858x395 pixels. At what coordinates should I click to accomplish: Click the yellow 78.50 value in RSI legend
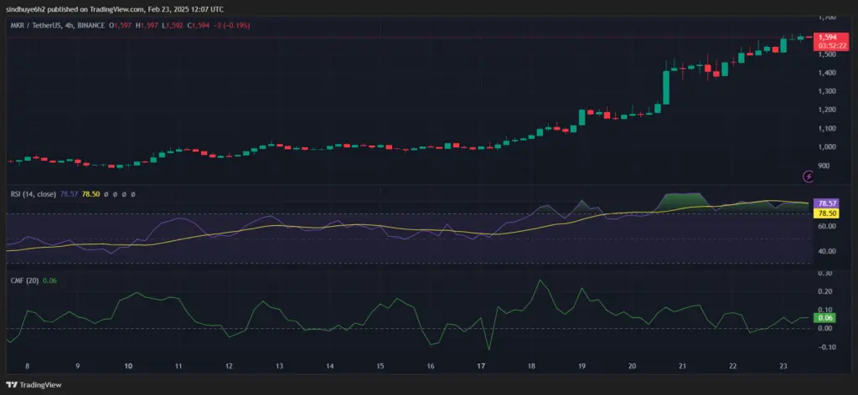pos(90,194)
